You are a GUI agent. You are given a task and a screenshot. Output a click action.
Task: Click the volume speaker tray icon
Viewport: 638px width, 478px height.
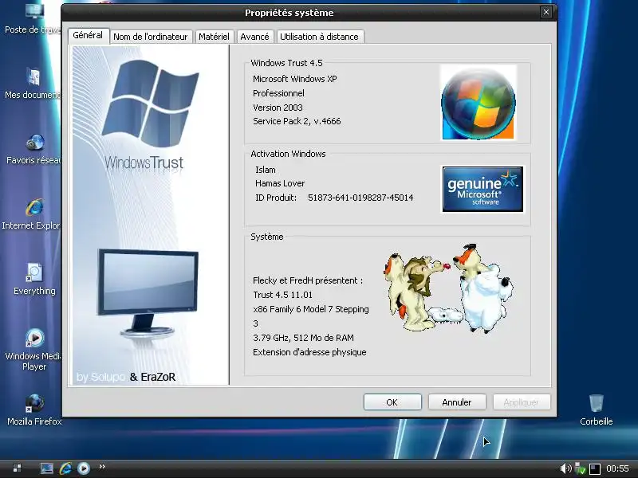565,468
